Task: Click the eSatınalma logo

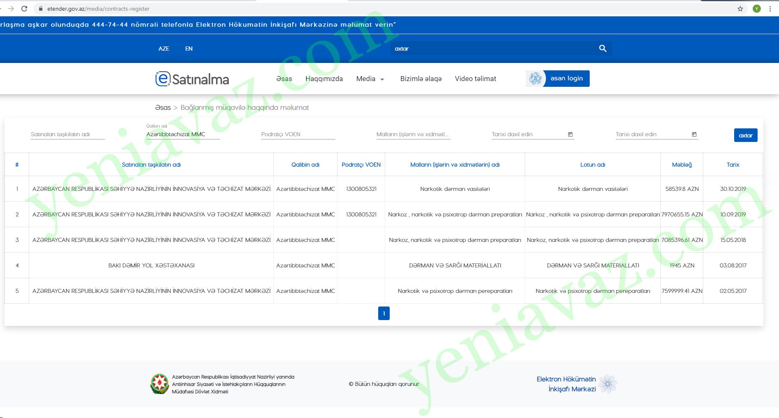Action: [x=192, y=79]
